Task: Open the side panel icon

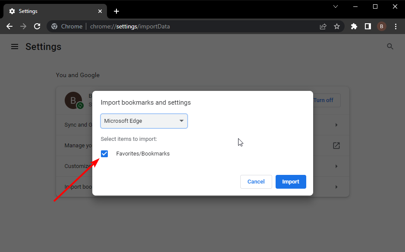Action: point(368,26)
